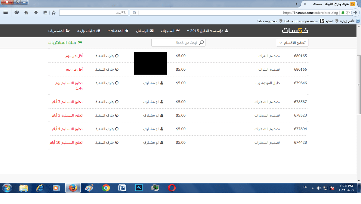The height and width of the screenshot is (204, 361).
Task: Click جاري التنفيذ status in order 678523 row
Action: click(107, 115)
